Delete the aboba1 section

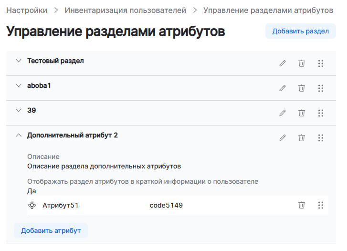point(302,88)
